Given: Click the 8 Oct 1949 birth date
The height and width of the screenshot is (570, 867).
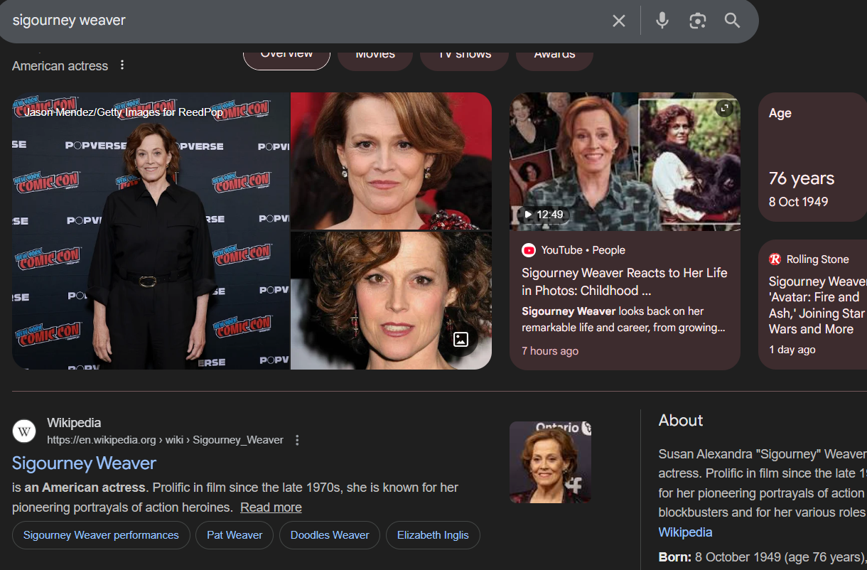Looking at the screenshot, I should (x=798, y=202).
